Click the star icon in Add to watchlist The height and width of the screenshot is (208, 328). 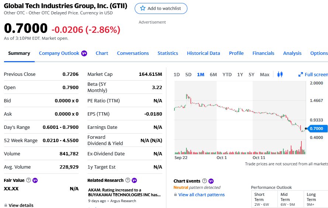click(143, 8)
